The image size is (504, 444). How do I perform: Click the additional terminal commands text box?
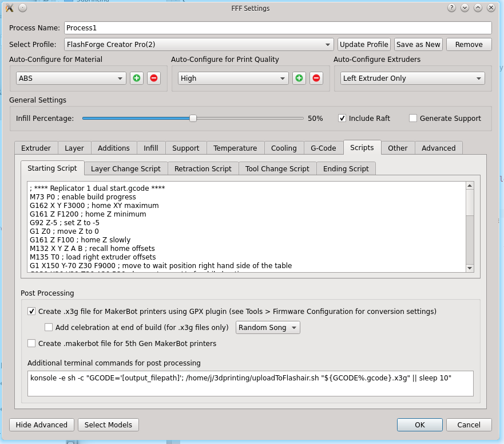(x=251, y=383)
